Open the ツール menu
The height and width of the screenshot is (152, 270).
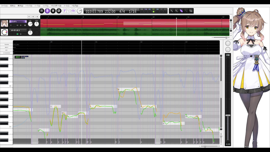click(66, 6)
